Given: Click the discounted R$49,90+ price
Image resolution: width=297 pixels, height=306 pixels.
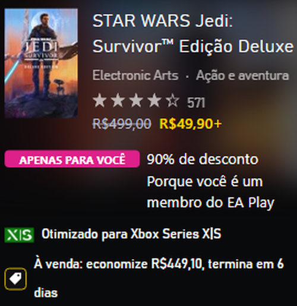Looking at the screenshot, I should pos(191,124).
